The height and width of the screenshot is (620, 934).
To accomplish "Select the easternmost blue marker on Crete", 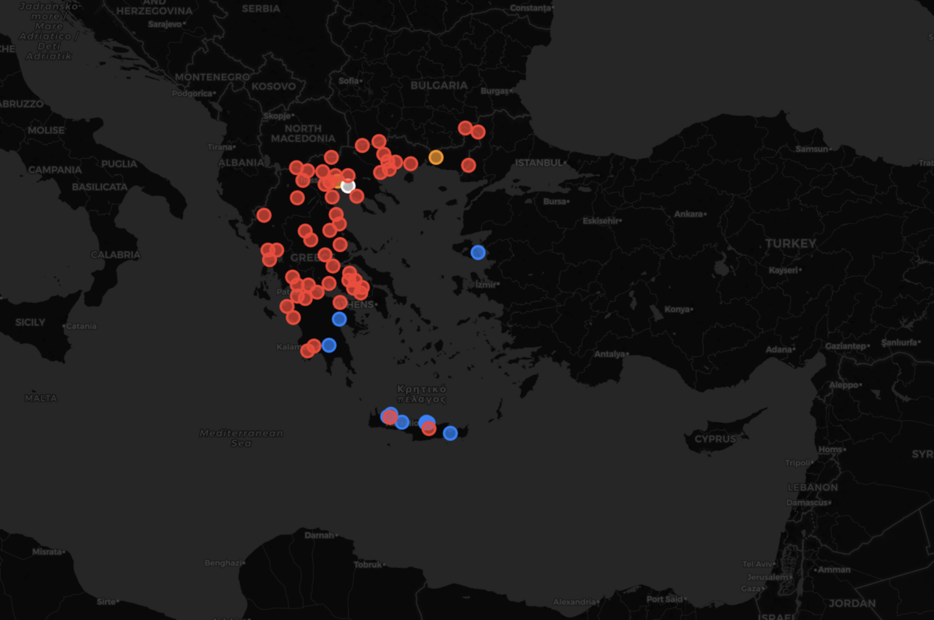I will point(450,433).
